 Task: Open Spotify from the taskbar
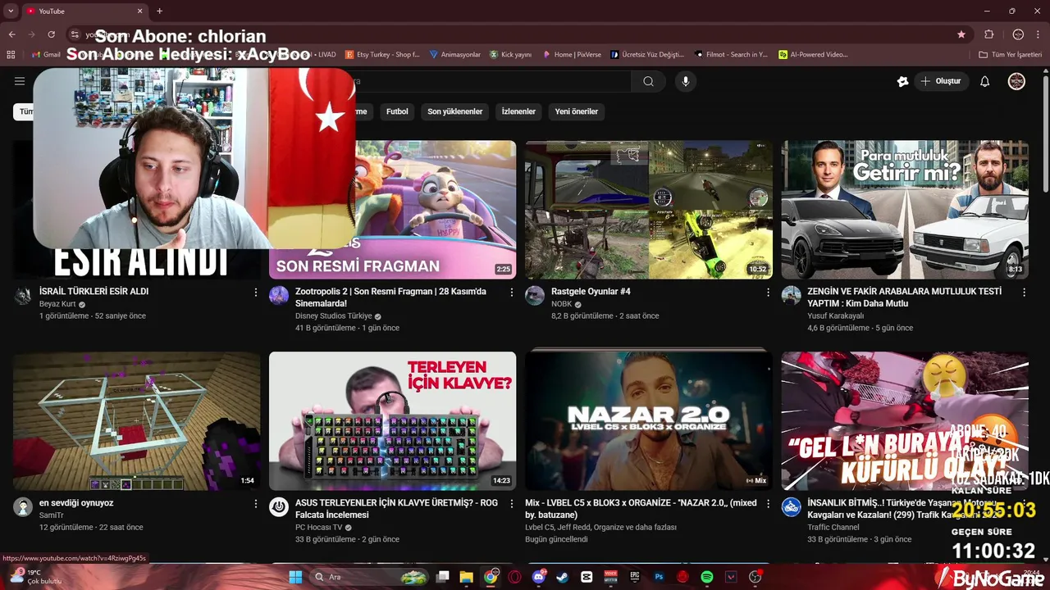click(707, 577)
